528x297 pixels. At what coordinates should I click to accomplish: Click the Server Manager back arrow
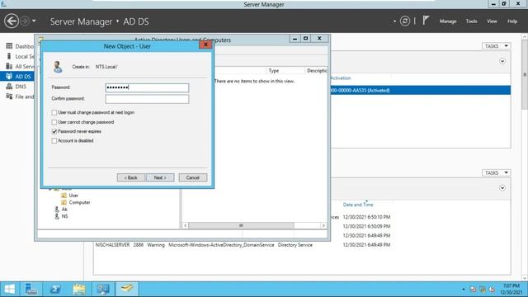[x=11, y=21]
